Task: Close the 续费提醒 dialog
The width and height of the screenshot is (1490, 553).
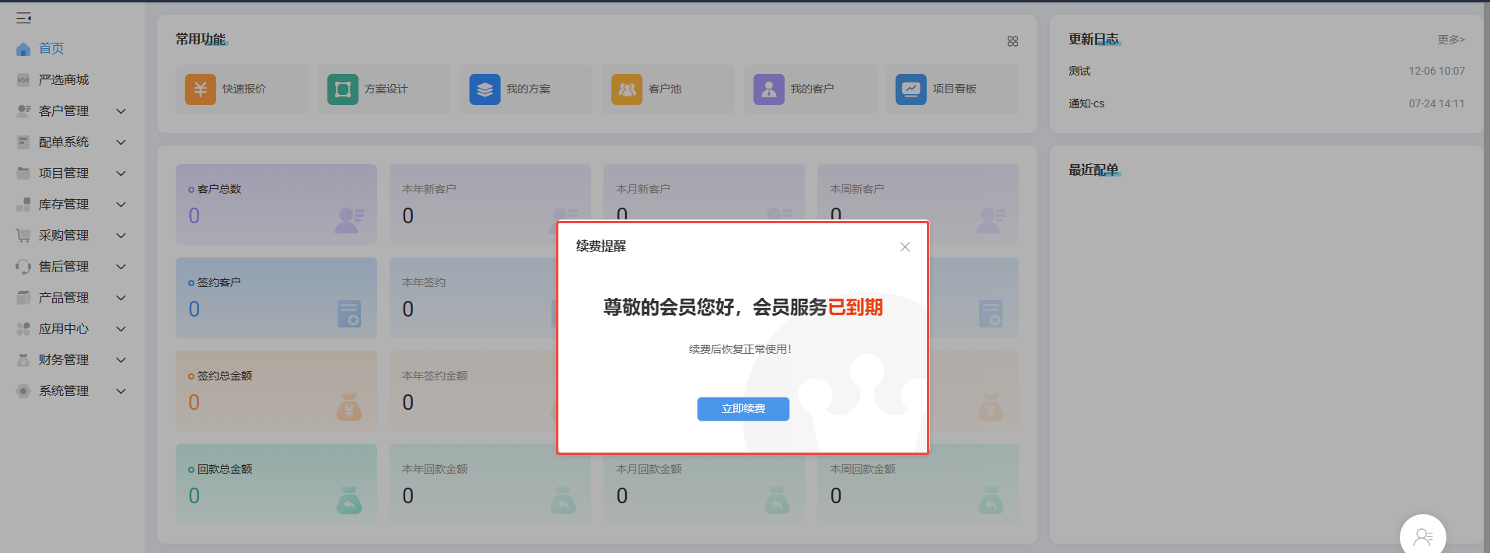Action: click(905, 247)
